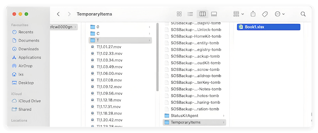
Task: Open the more actions ellipsis menu
Action: tap(280, 14)
